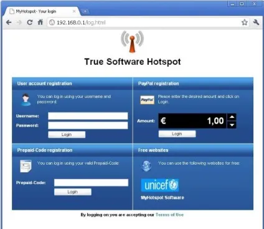Open a new tab with the plus button
Viewport: 264px width, 229px height.
click(85, 11)
